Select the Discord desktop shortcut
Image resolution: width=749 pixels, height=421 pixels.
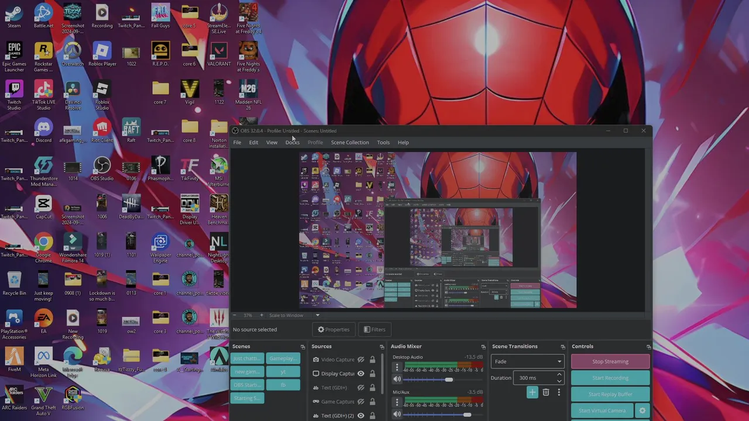click(43, 131)
